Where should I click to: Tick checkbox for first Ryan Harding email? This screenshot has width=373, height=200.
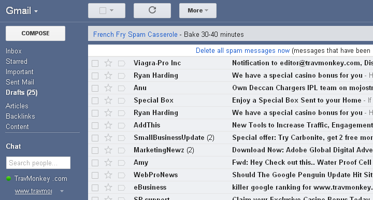coord(95,76)
